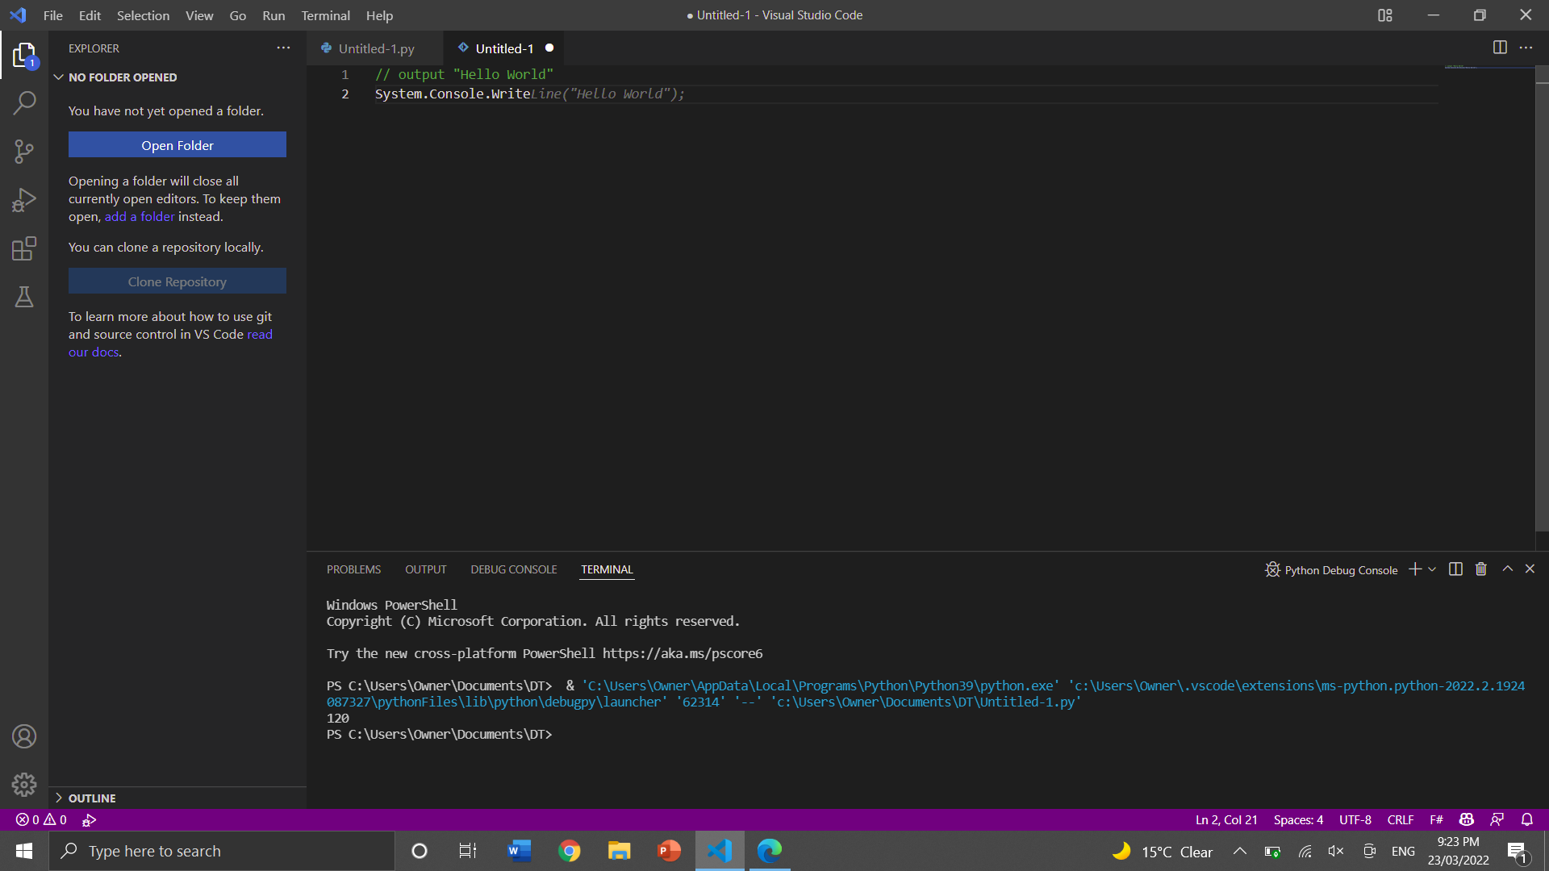The image size is (1549, 871).
Task: Open the Accounts menu icon
Action: click(x=24, y=736)
